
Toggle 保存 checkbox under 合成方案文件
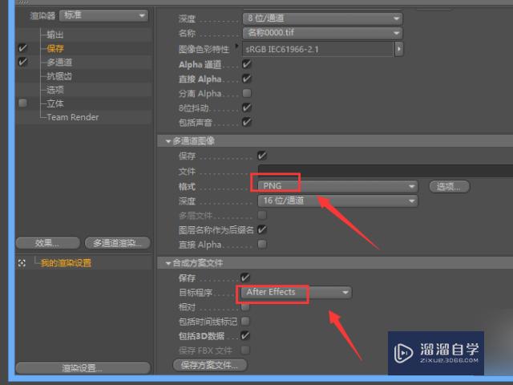point(245,278)
